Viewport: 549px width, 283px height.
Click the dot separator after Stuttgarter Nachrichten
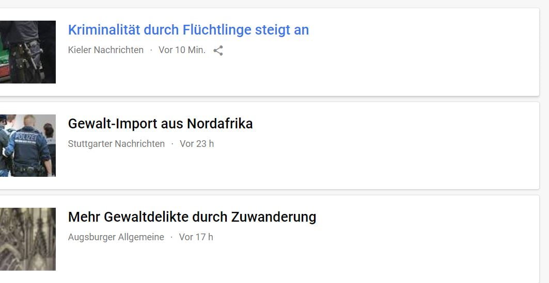(x=172, y=144)
